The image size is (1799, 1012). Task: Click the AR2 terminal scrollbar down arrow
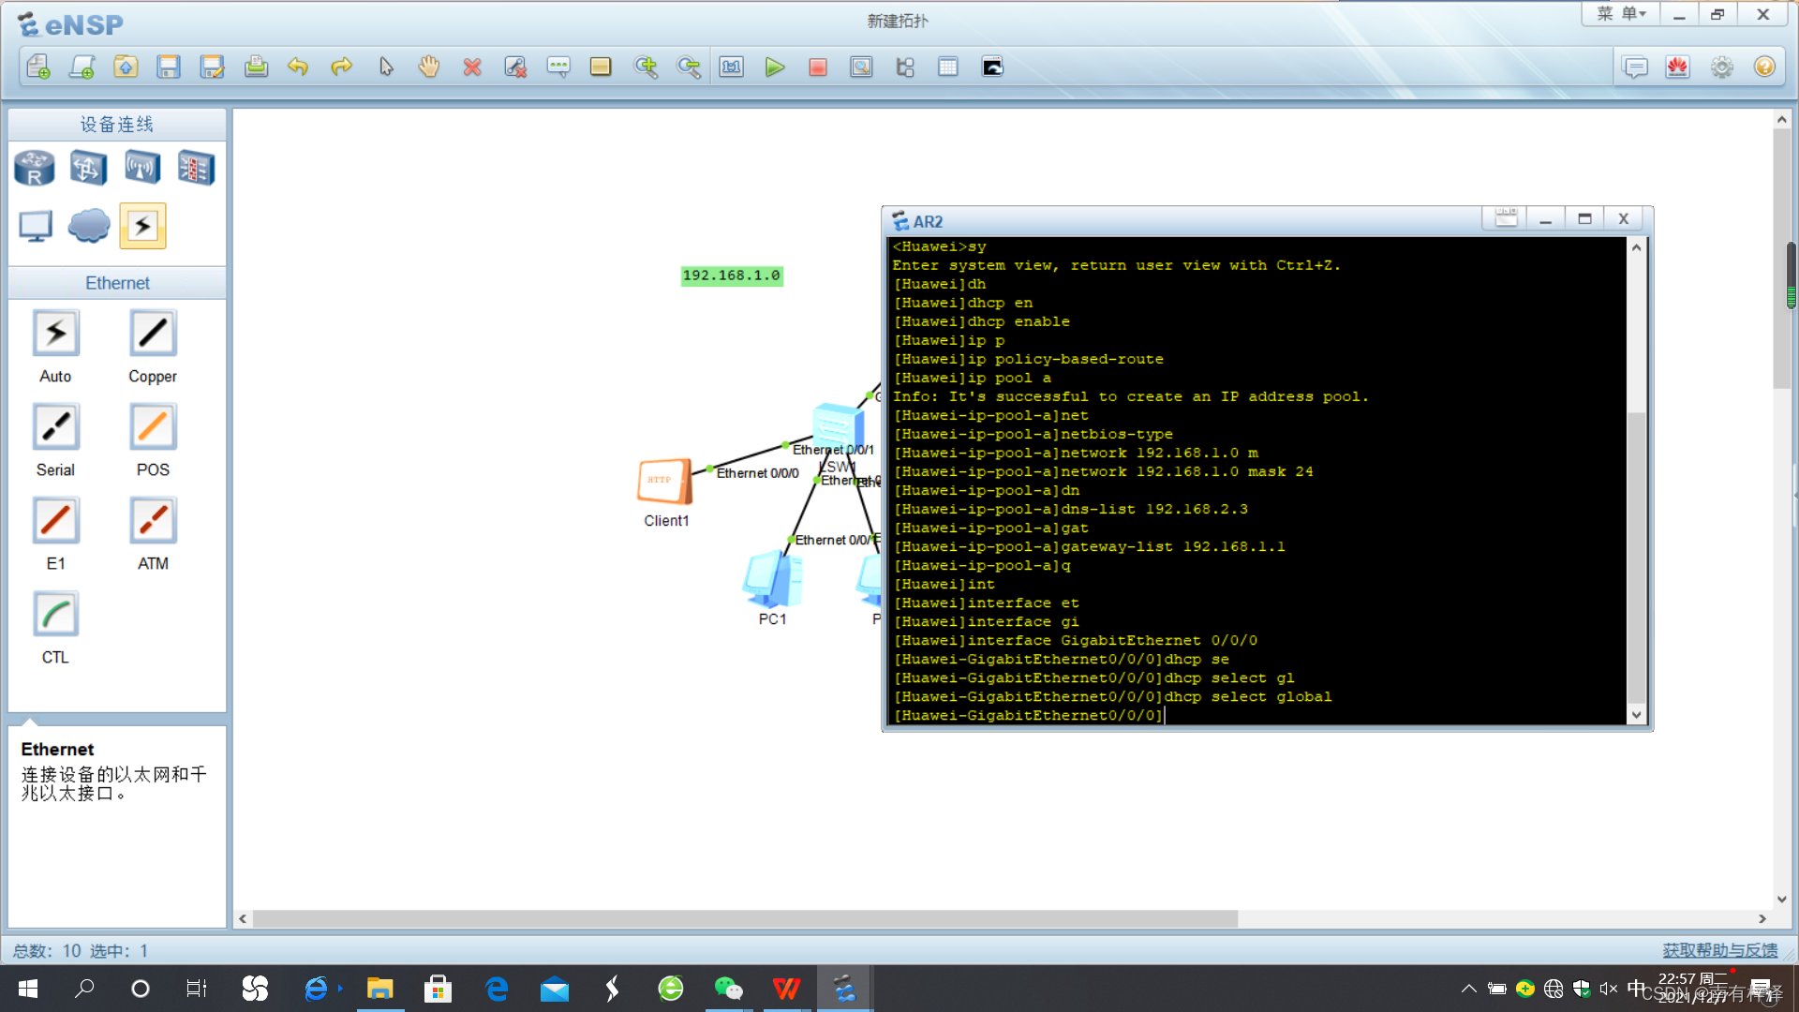[1636, 715]
